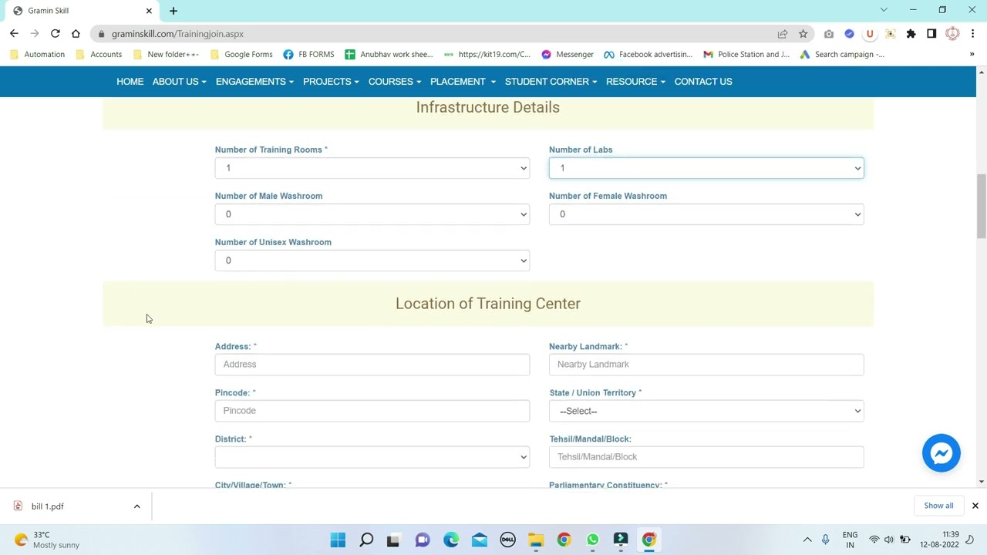Screen dimensions: 987x555
Task: Open HOME in the navigation menu
Action: click(x=130, y=82)
